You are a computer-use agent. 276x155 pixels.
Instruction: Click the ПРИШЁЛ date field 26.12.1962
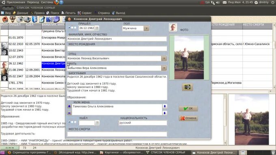pos(86,28)
